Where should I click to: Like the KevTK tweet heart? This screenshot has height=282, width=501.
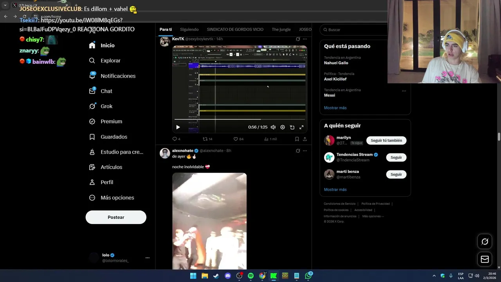pyautogui.click(x=238, y=139)
